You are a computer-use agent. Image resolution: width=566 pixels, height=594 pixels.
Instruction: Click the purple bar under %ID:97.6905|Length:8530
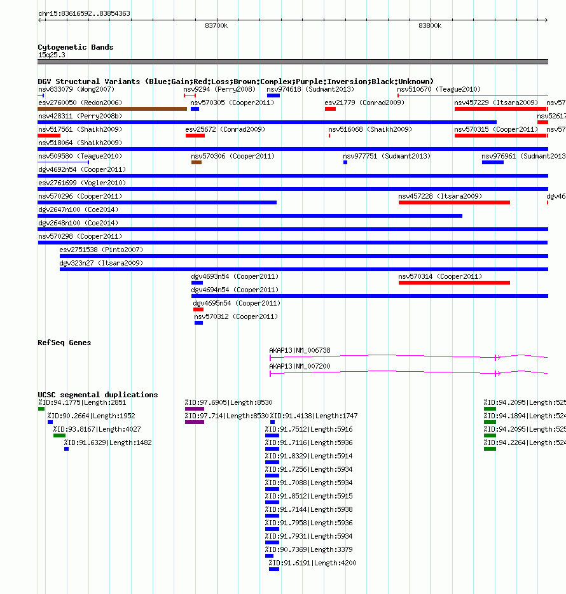tap(195, 409)
